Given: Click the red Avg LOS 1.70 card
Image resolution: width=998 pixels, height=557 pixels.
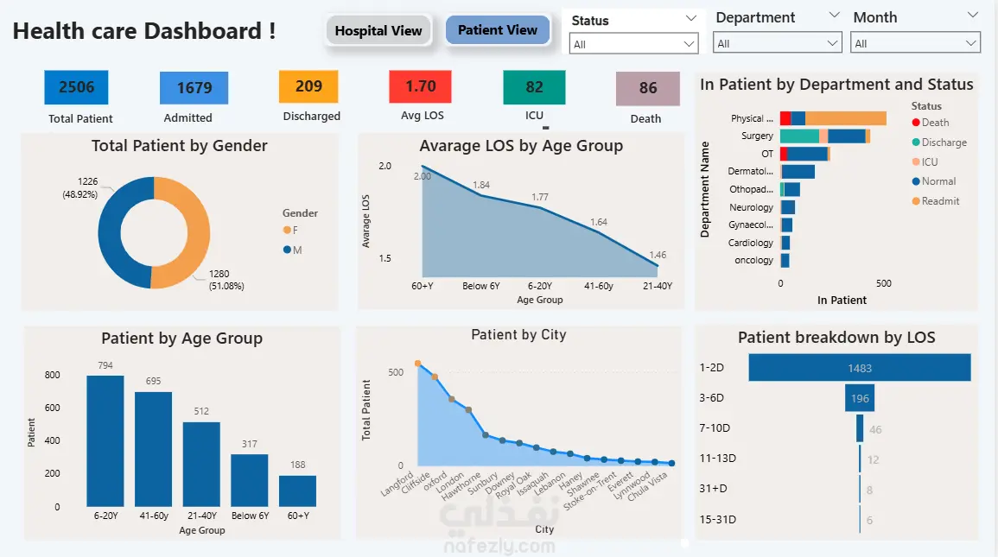Looking at the screenshot, I should pyautogui.click(x=420, y=86).
